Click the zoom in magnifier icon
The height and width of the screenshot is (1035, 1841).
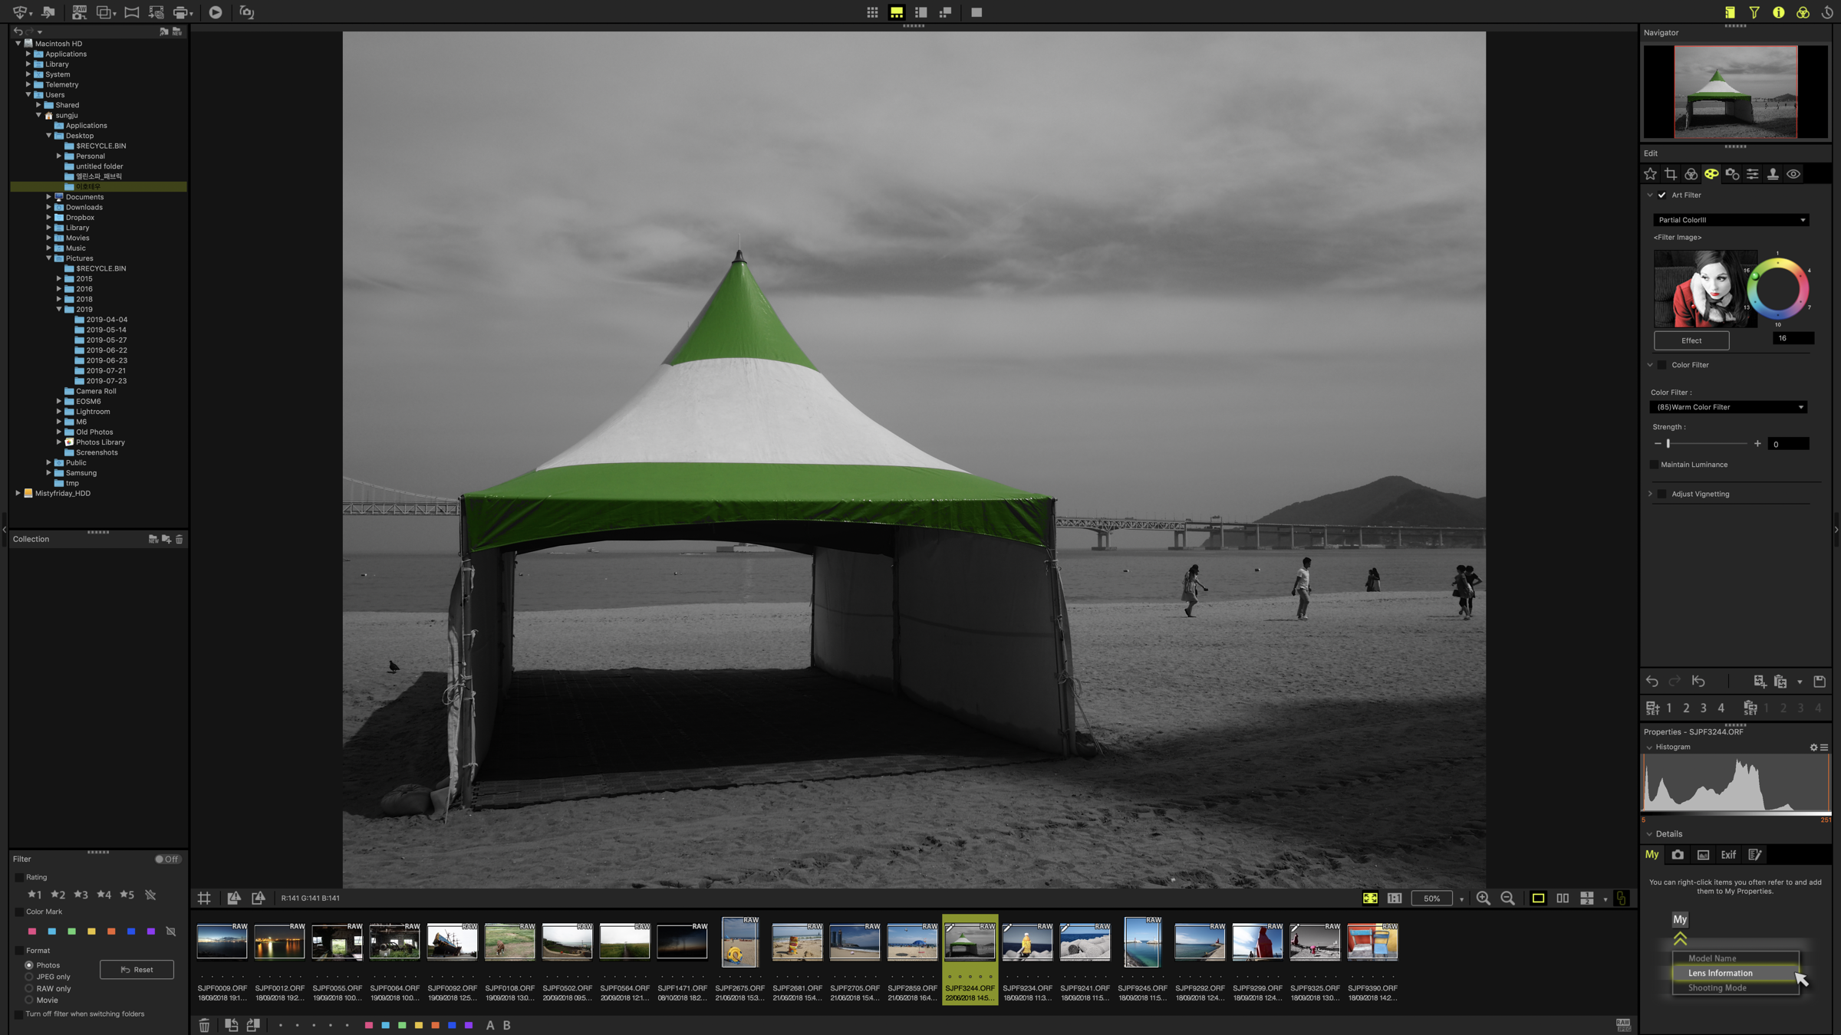(x=1483, y=899)
